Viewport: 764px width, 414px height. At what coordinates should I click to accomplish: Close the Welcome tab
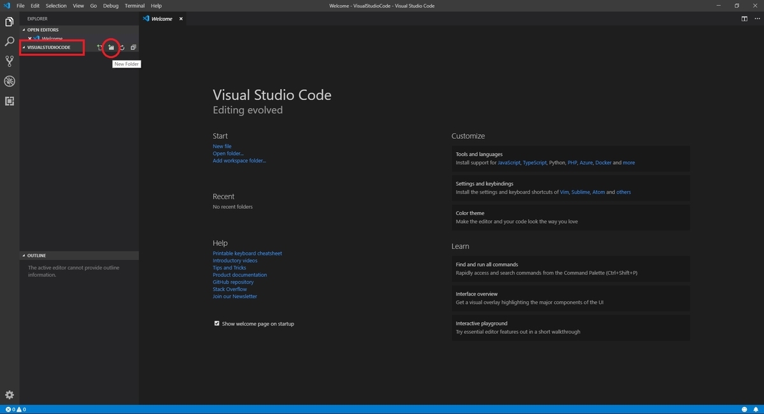pos(180,18)
